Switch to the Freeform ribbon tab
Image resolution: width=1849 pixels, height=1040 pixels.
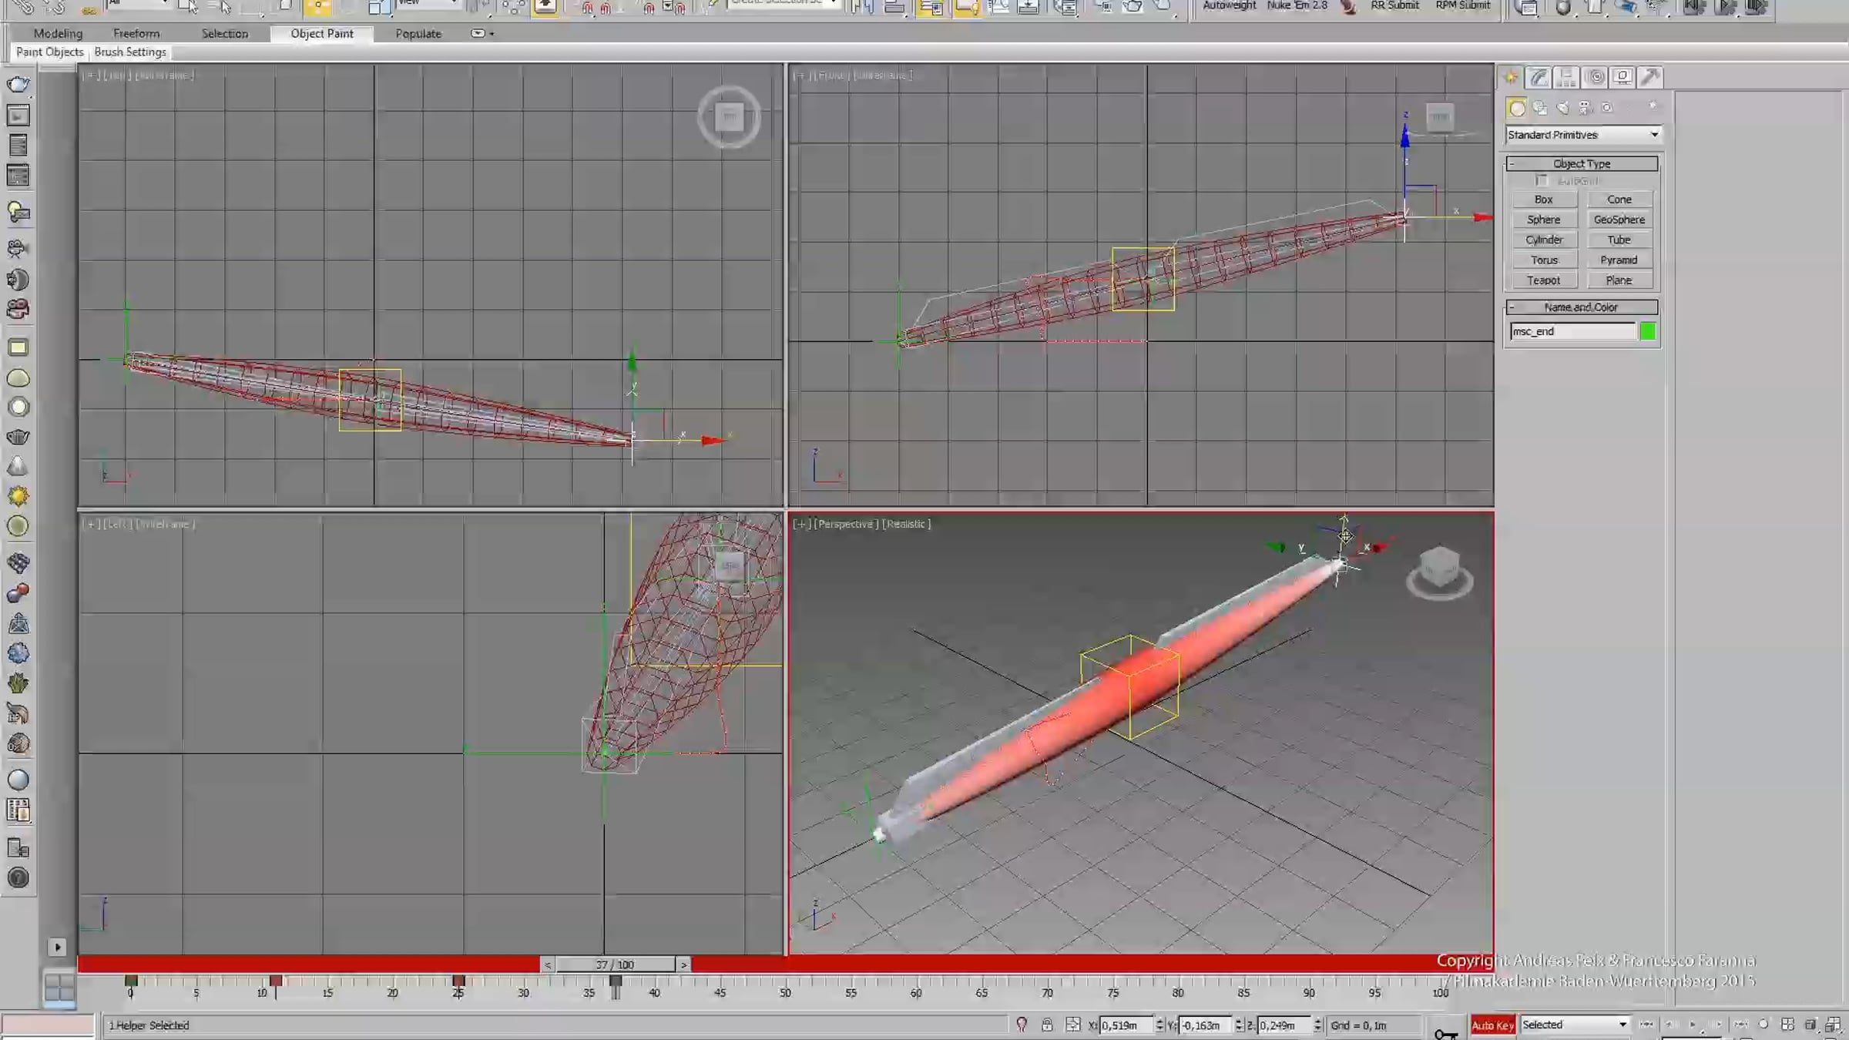click(x=136, y=33)
